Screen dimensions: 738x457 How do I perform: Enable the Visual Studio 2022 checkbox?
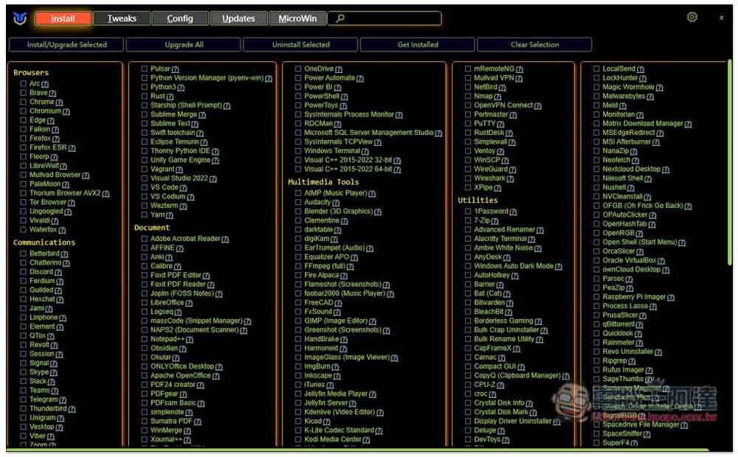click(x=145, y=178)
